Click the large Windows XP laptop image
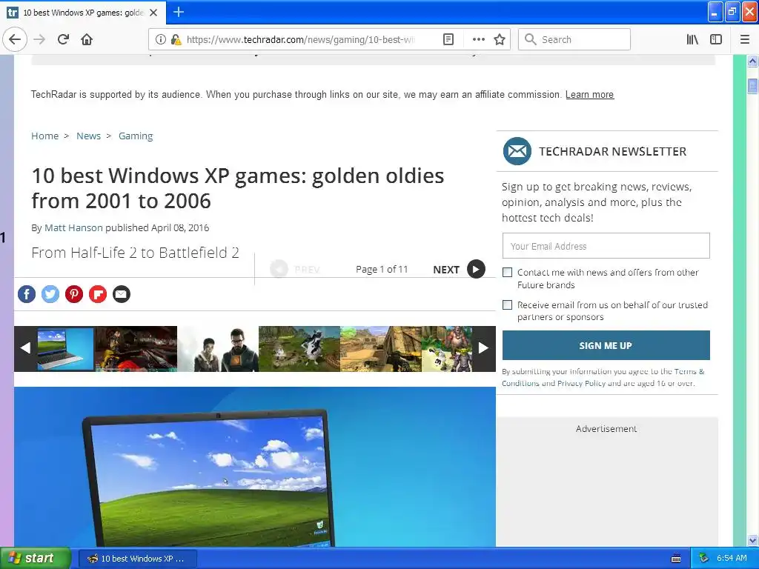 pos(255,467)
